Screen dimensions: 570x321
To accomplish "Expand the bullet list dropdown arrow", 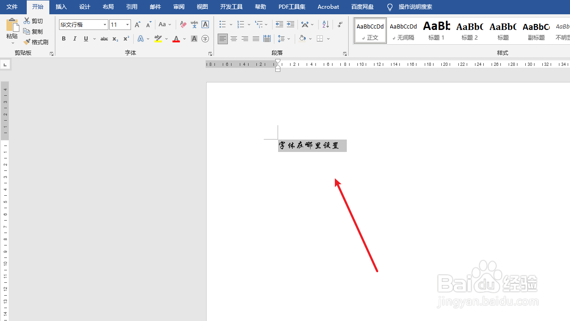I will coord(231,24).
